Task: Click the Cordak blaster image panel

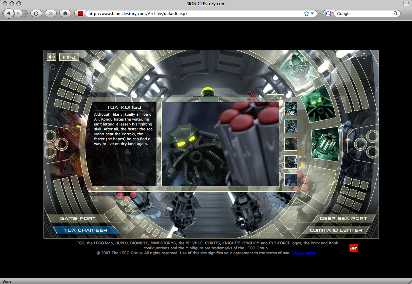Action: coord(325,143)
